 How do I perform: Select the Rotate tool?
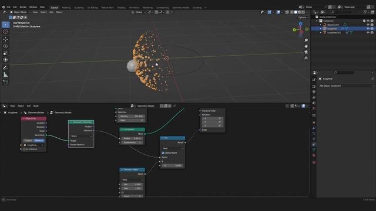[5, 46]
